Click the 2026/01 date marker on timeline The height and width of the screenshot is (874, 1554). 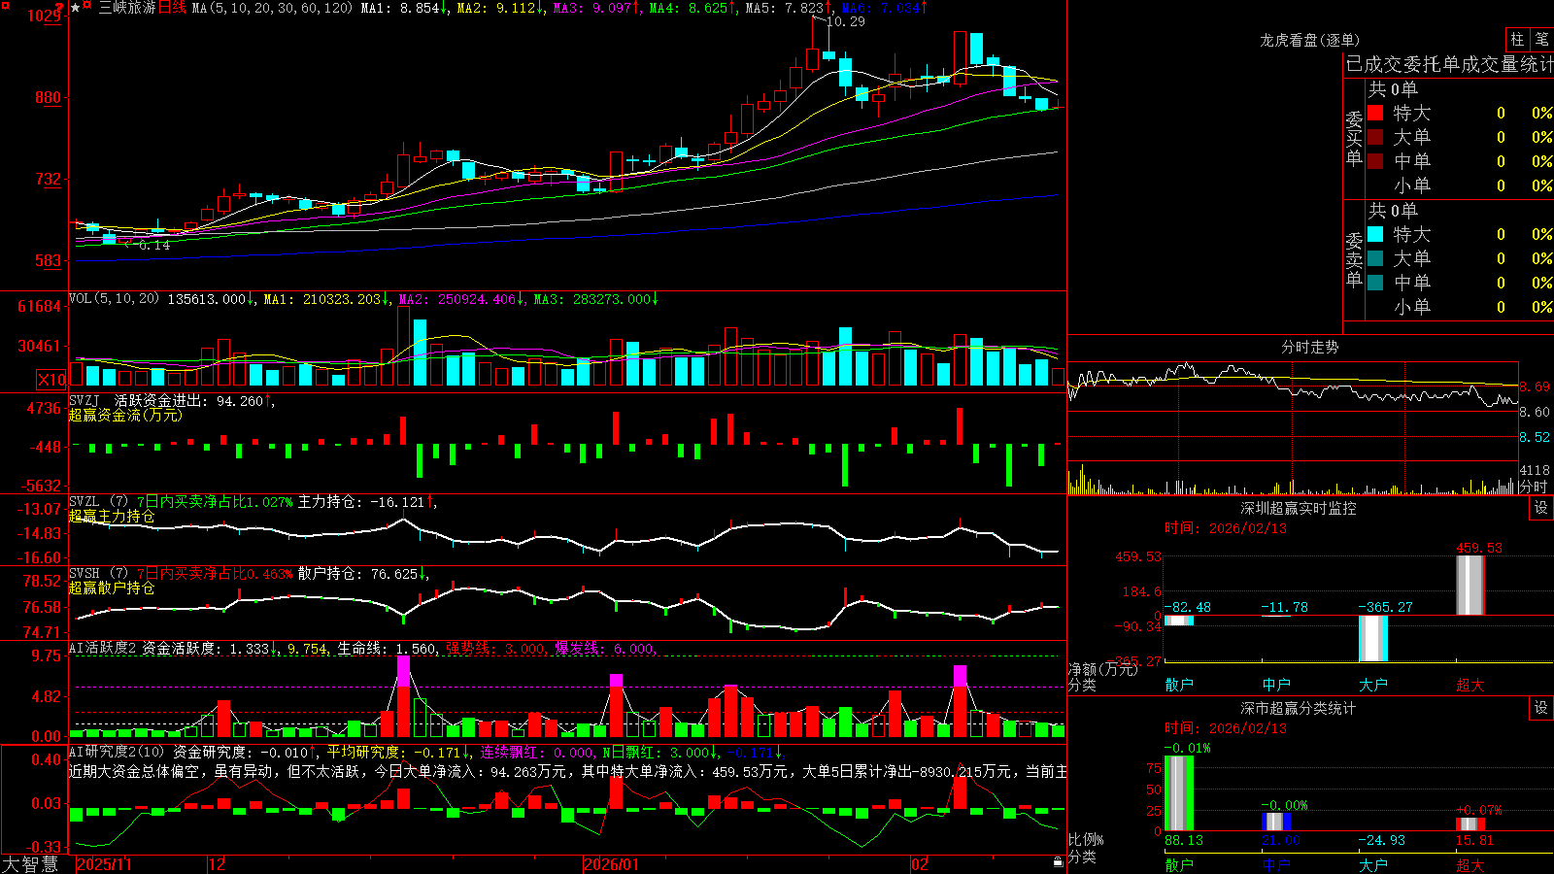point(612,864)
